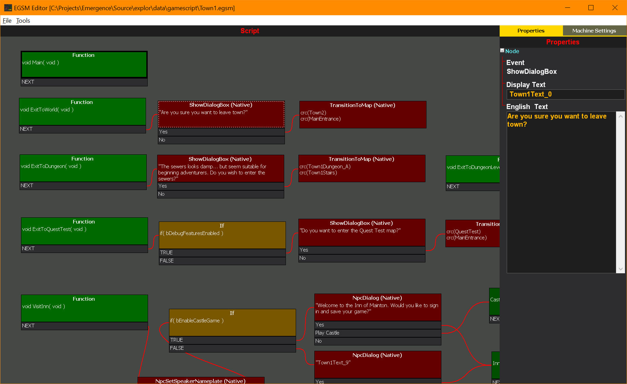Switch to the Machine Settings tab

(594, 31)
